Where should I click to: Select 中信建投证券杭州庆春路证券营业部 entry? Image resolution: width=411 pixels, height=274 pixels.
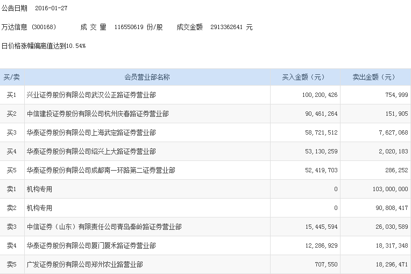point(97,114)
